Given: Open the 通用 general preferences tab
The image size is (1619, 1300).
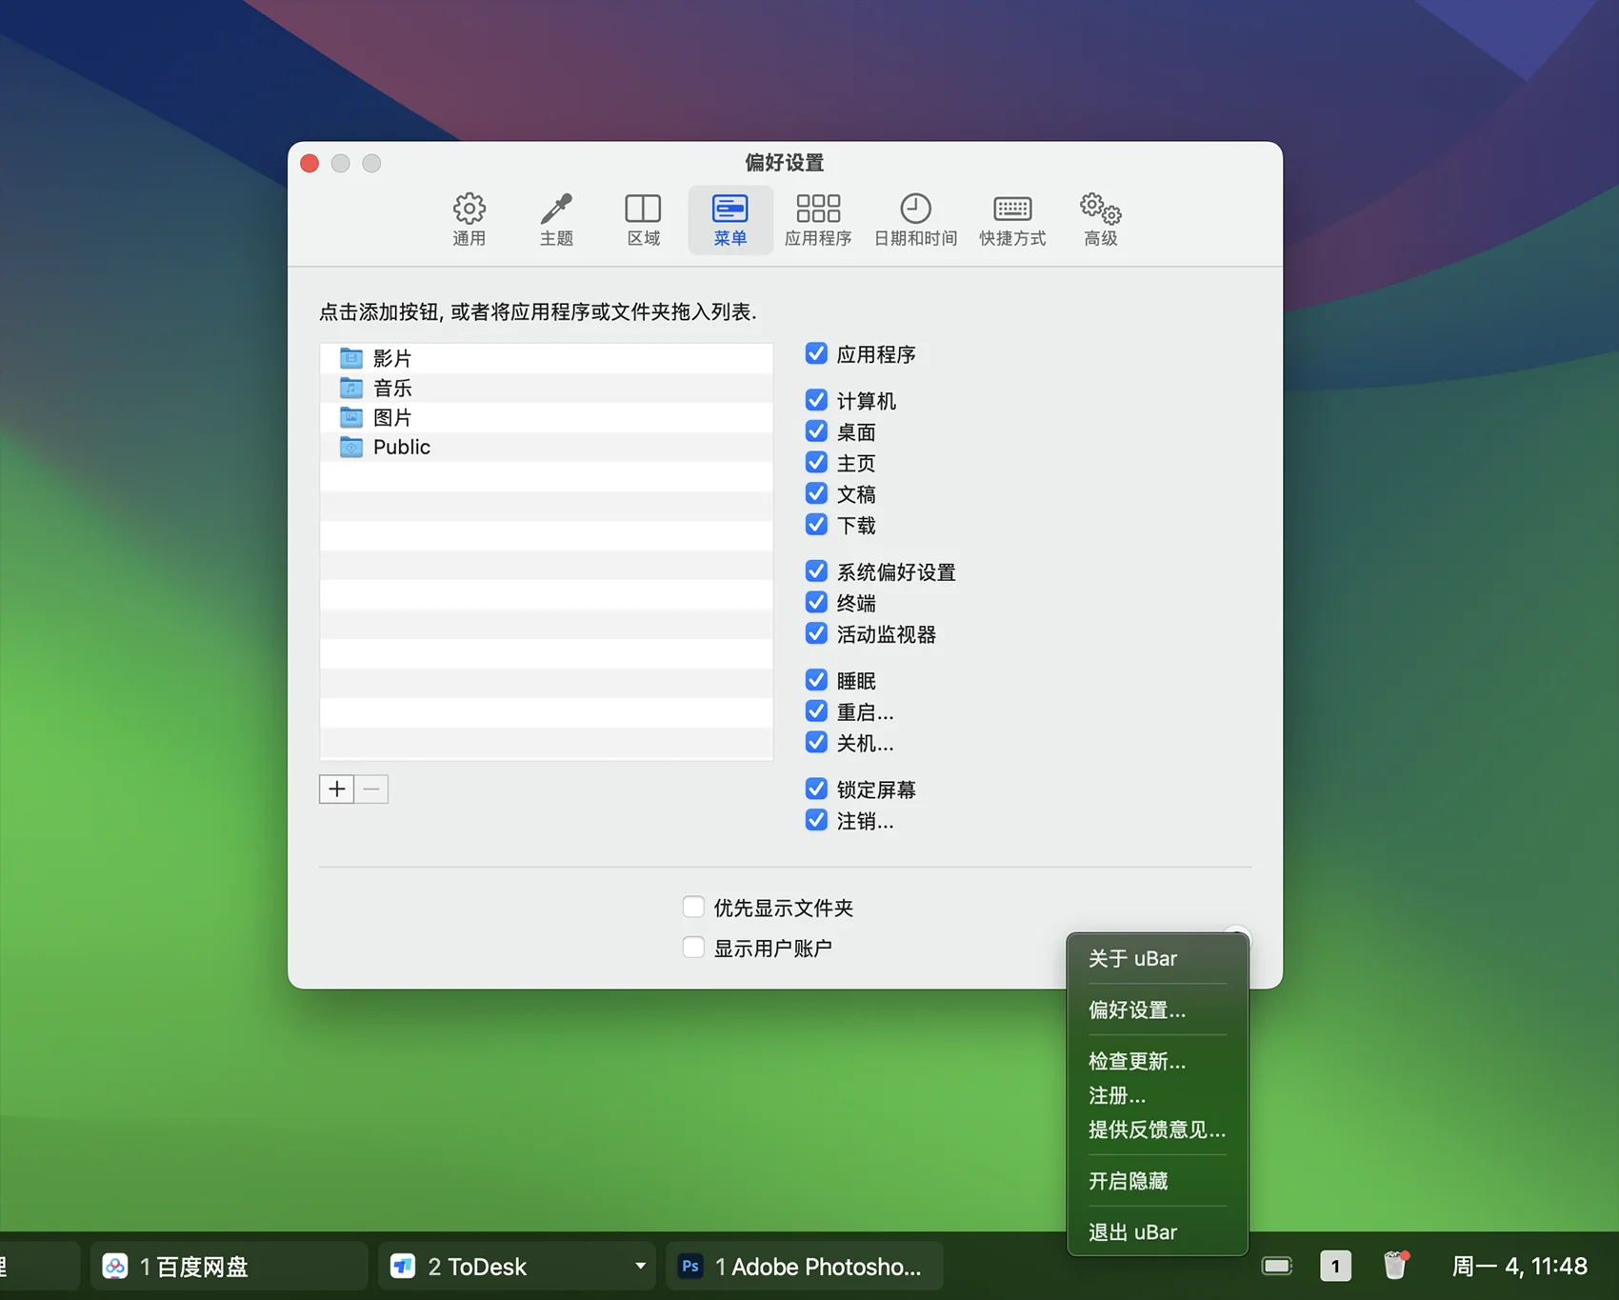Looking at the screenshot, I should click(469, 220).
